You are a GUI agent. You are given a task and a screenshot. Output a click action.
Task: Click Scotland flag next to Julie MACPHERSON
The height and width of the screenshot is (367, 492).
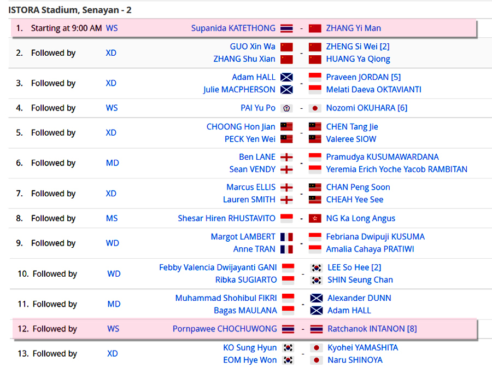click(x=286, y=90)
